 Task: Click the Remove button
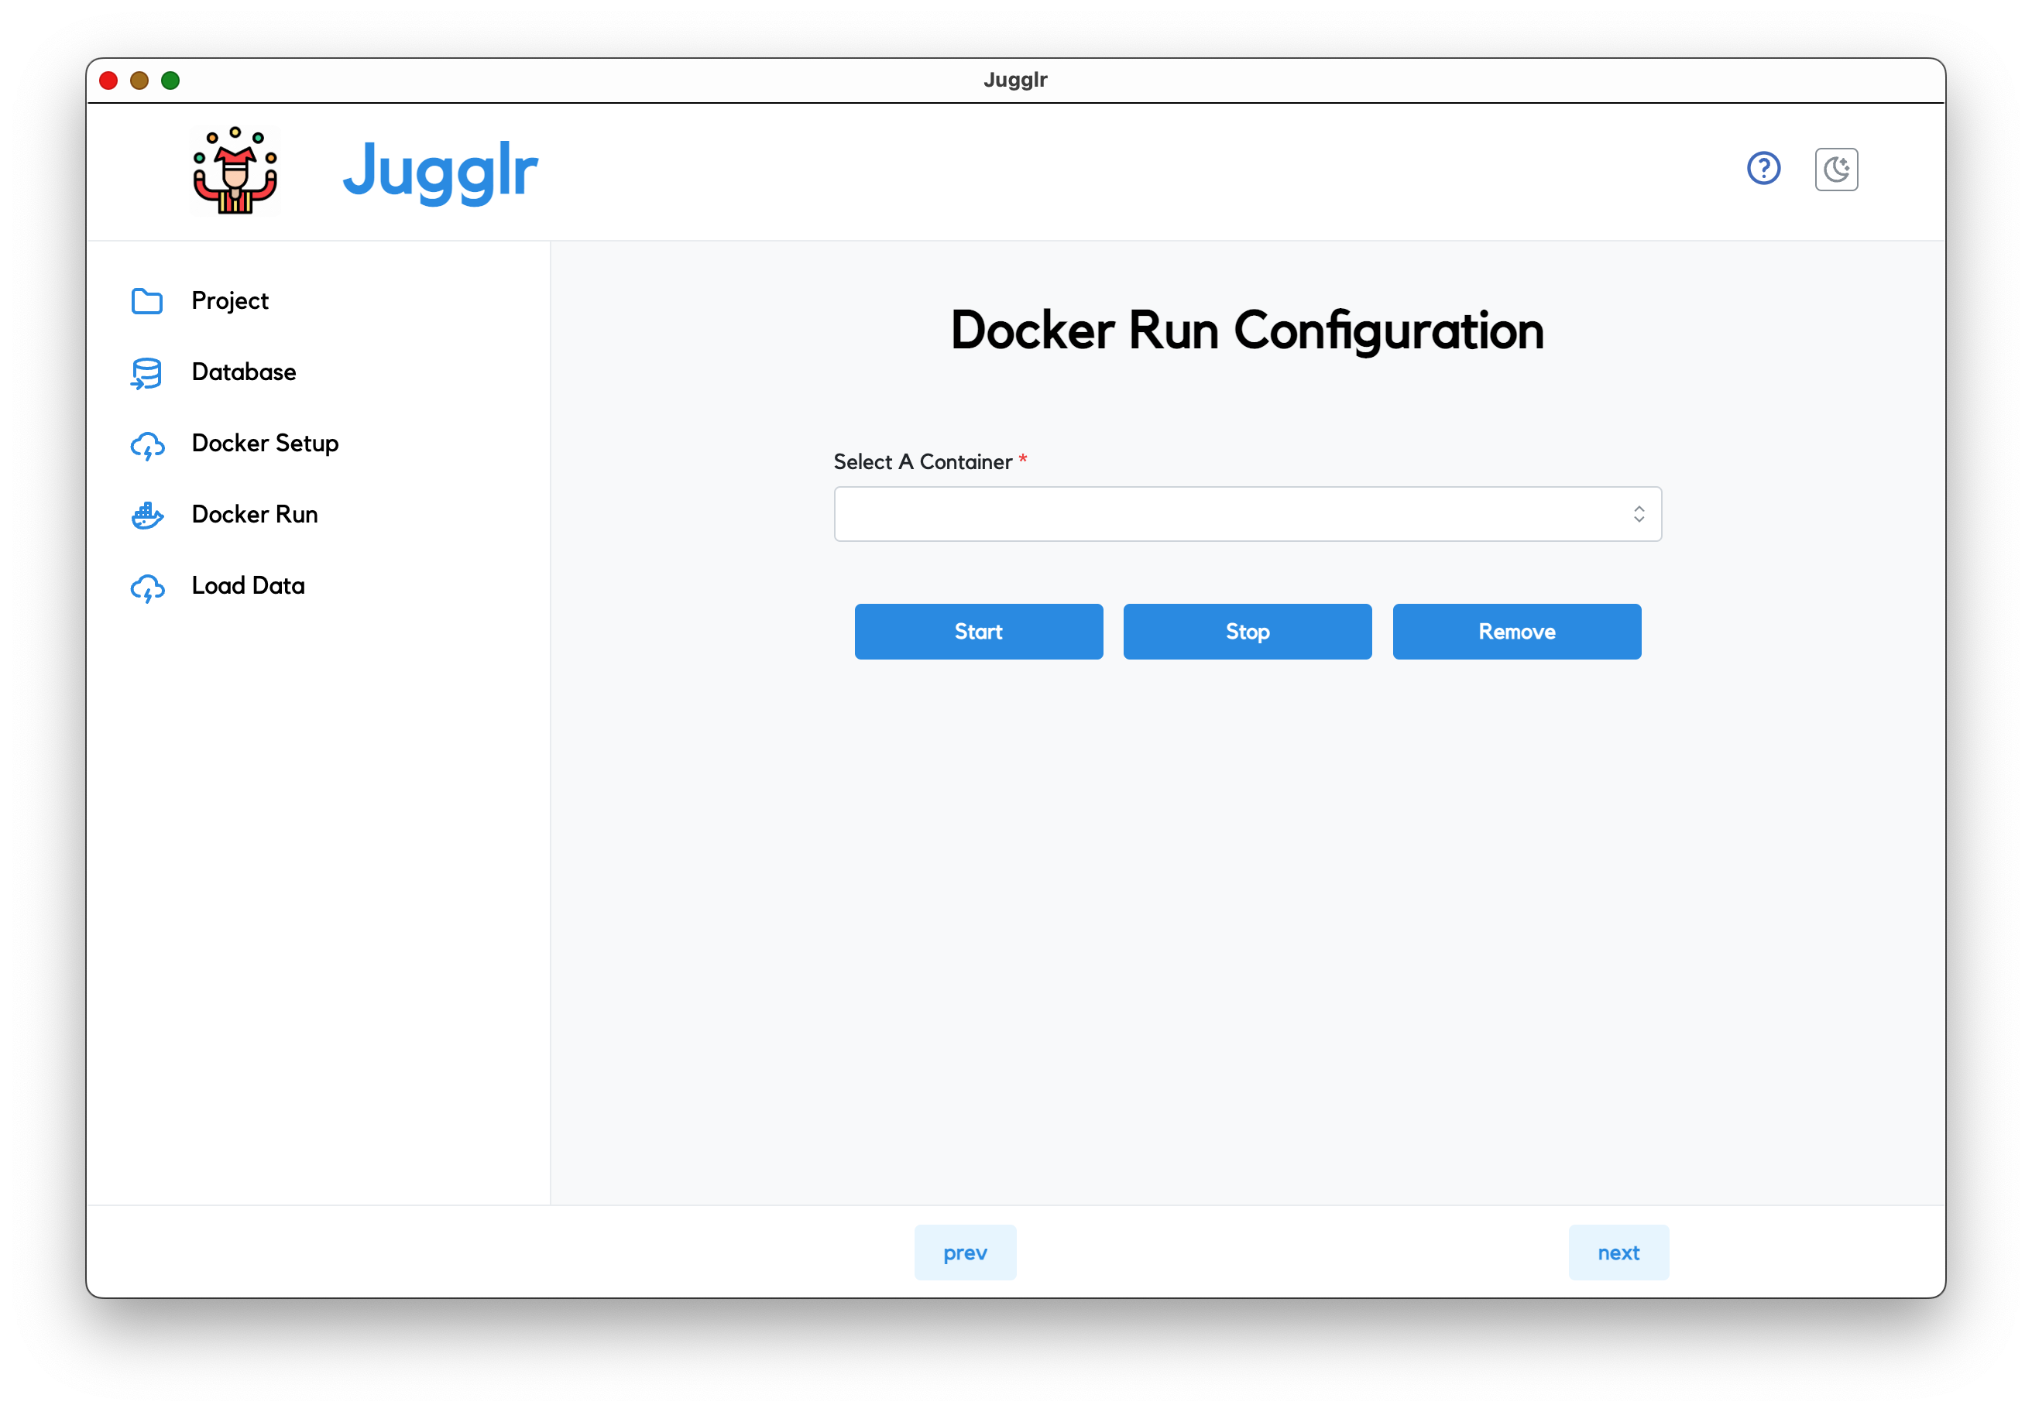(1516, 631)
